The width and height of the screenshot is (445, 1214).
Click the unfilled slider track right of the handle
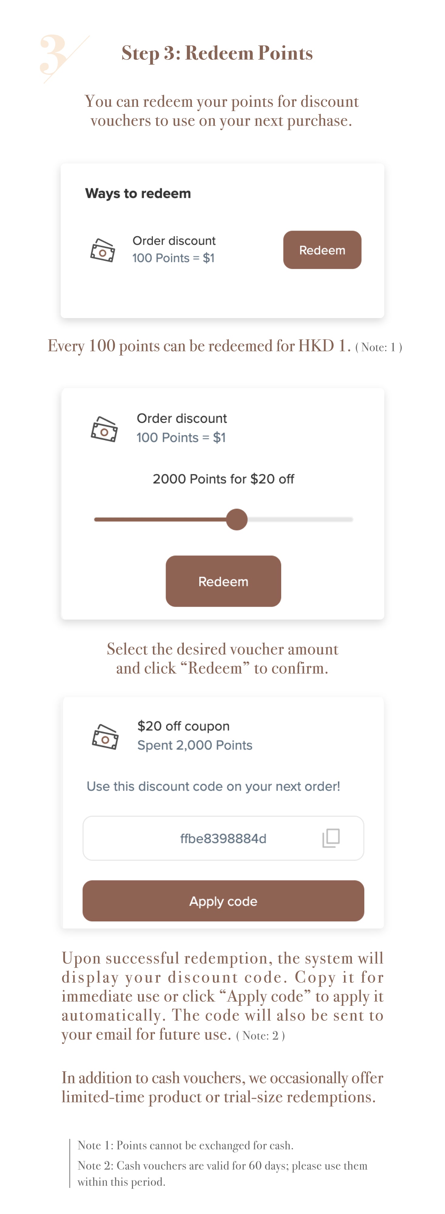pos(300,519)
